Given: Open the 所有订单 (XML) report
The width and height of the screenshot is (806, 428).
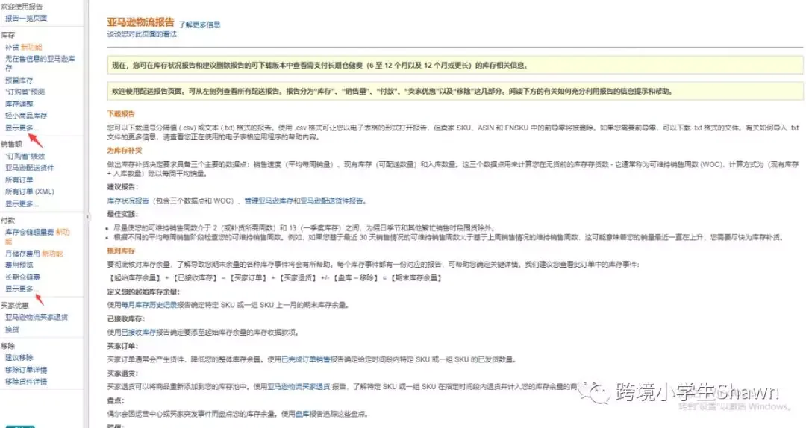Looking at the screenshot, I should [x=29, y=191].
